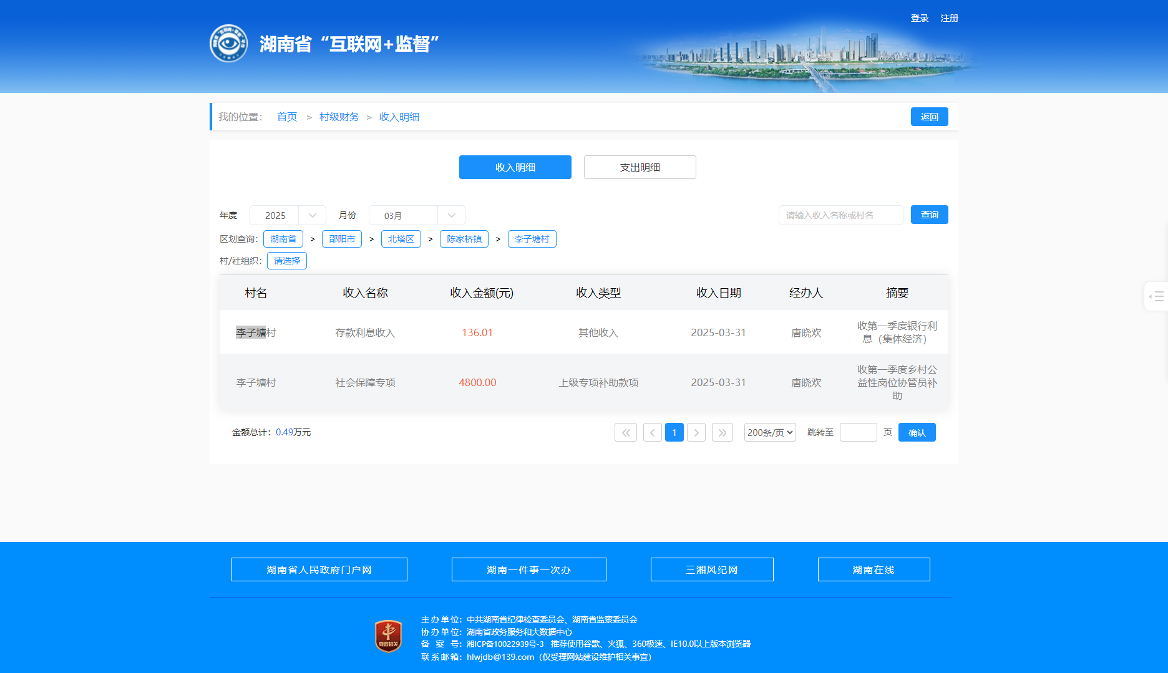Click the party emblem badge in the footer
Image resolution: width=1168 pixels, height=673 pixels.
click(x=388, y=636)
